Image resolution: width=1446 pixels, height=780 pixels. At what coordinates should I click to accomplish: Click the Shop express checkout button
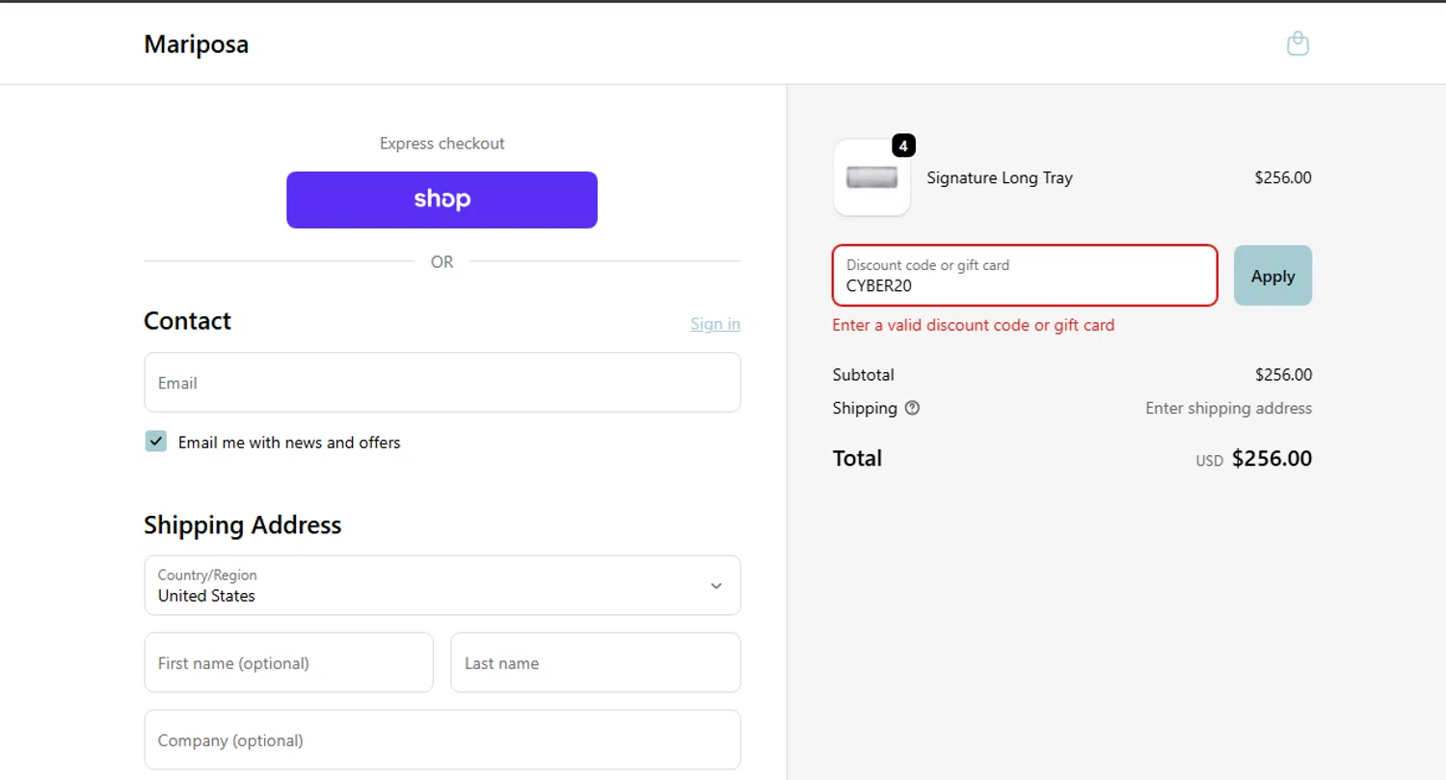point(442,200)
